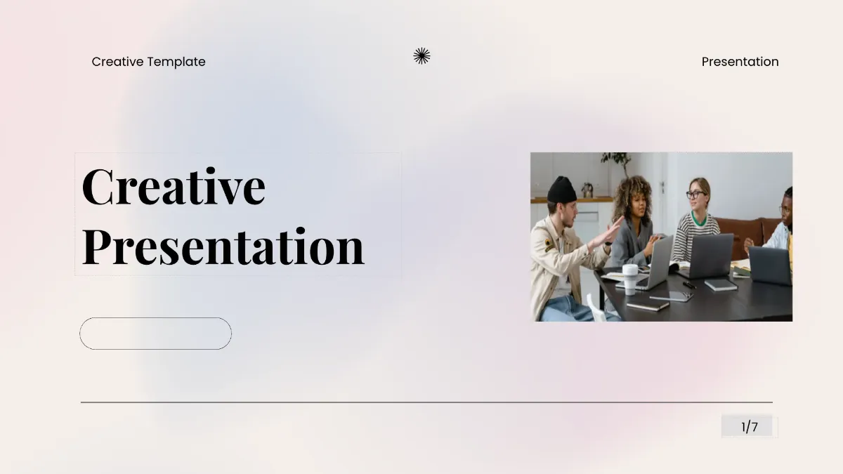Select the 1/7 page number box

(x=750, y=426)
